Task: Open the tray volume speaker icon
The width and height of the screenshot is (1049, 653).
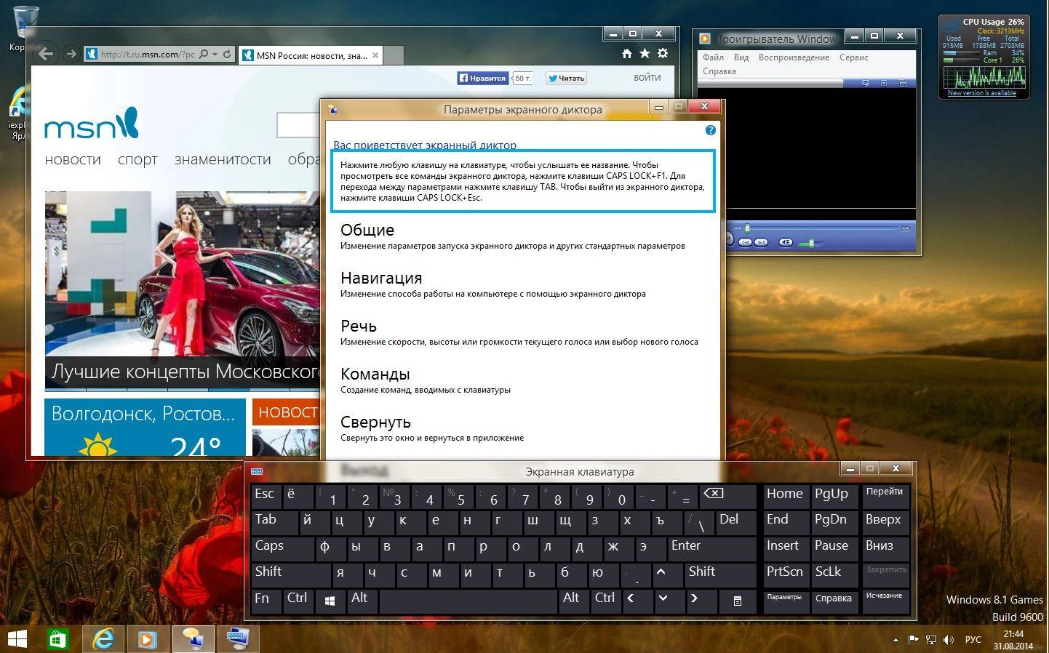Action: click(x=949, y=640)
